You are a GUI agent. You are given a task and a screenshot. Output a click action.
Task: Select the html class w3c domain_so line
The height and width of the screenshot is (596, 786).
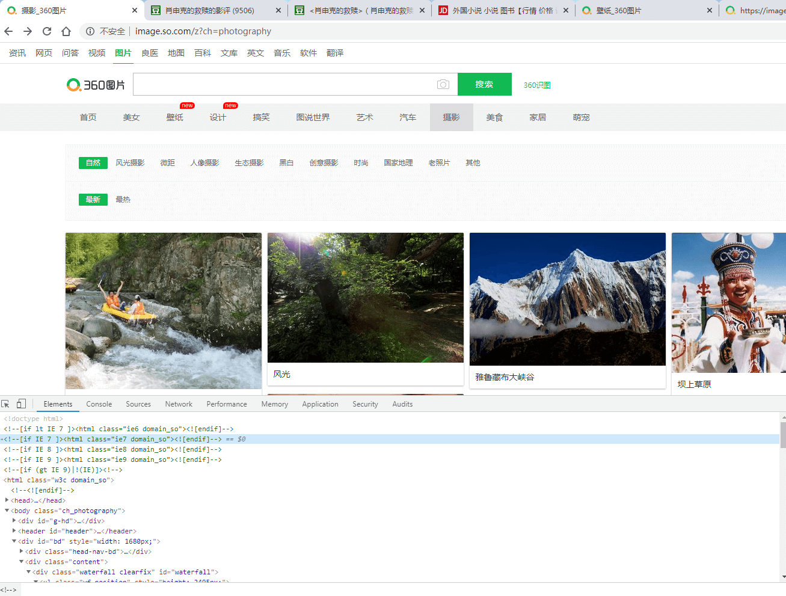[x=59, y=480]
